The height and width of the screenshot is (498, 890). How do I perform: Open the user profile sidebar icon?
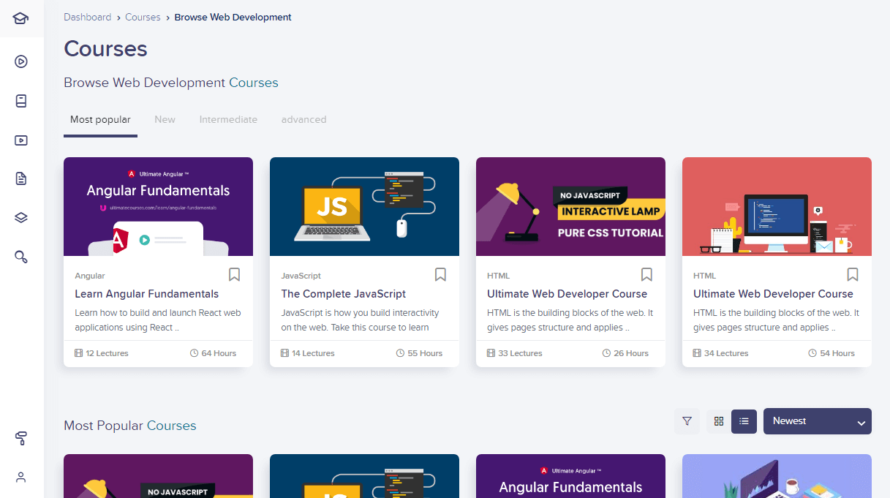coord(21,478)
